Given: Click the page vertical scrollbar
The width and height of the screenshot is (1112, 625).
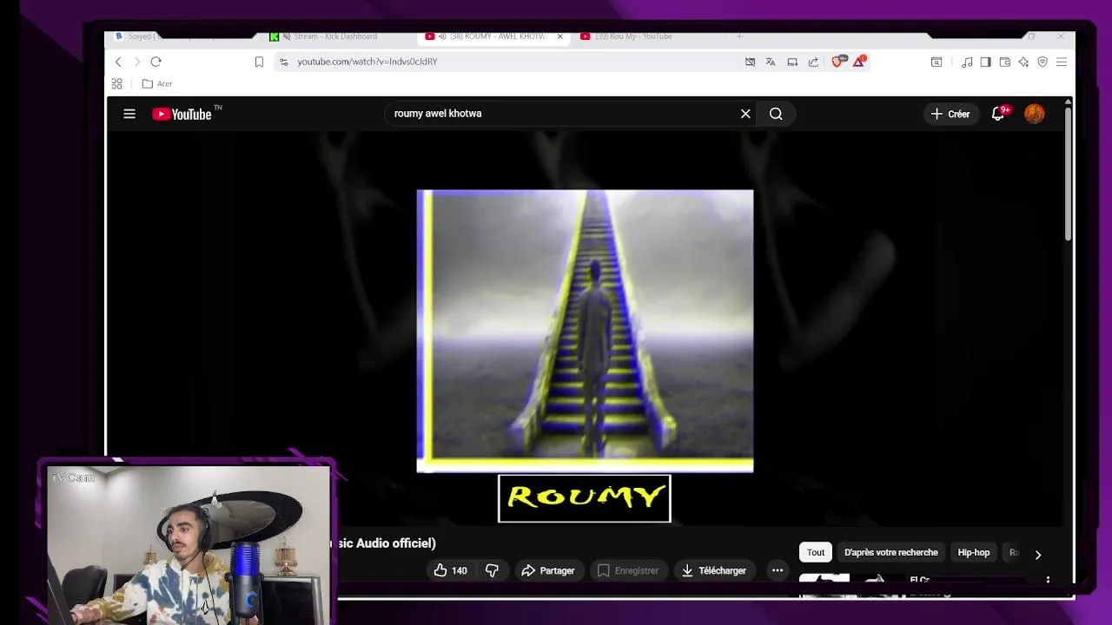Looking at the screenshot, I should point(1068,174).
